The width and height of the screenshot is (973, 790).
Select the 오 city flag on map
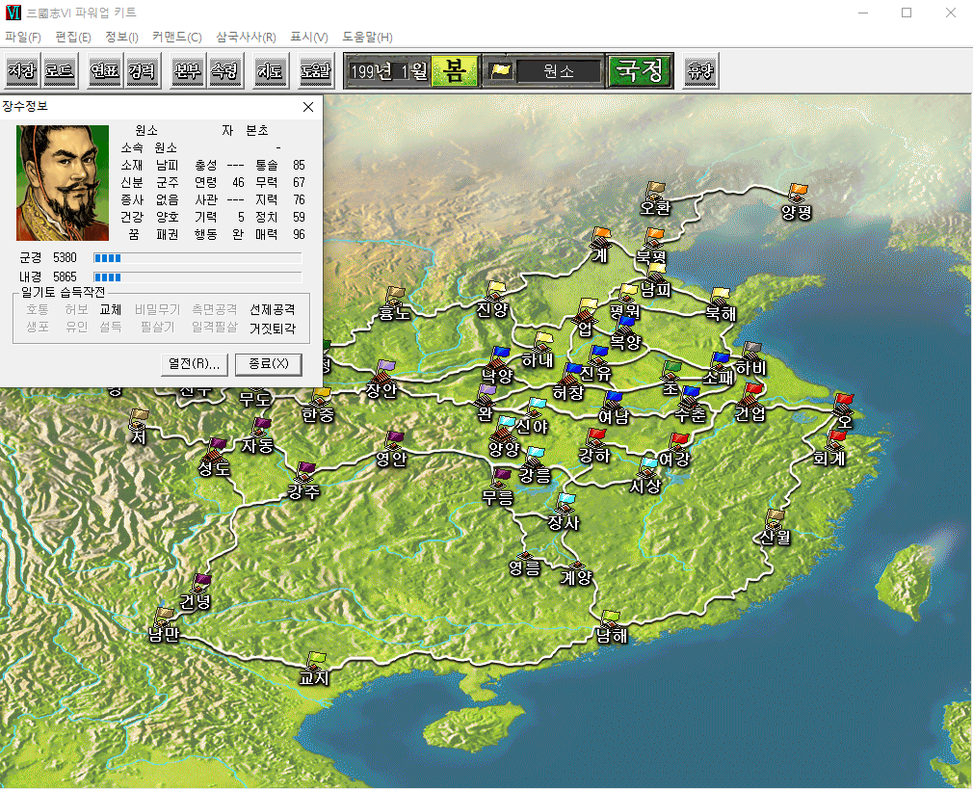coord(843,402)
